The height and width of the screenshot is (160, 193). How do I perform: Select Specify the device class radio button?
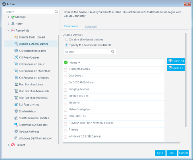tap(67, 45)
